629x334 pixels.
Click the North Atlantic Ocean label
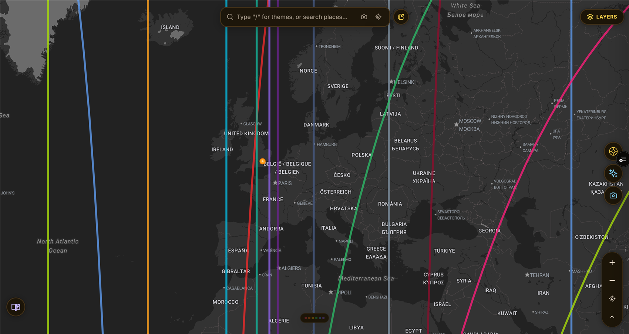coord(58,246)
